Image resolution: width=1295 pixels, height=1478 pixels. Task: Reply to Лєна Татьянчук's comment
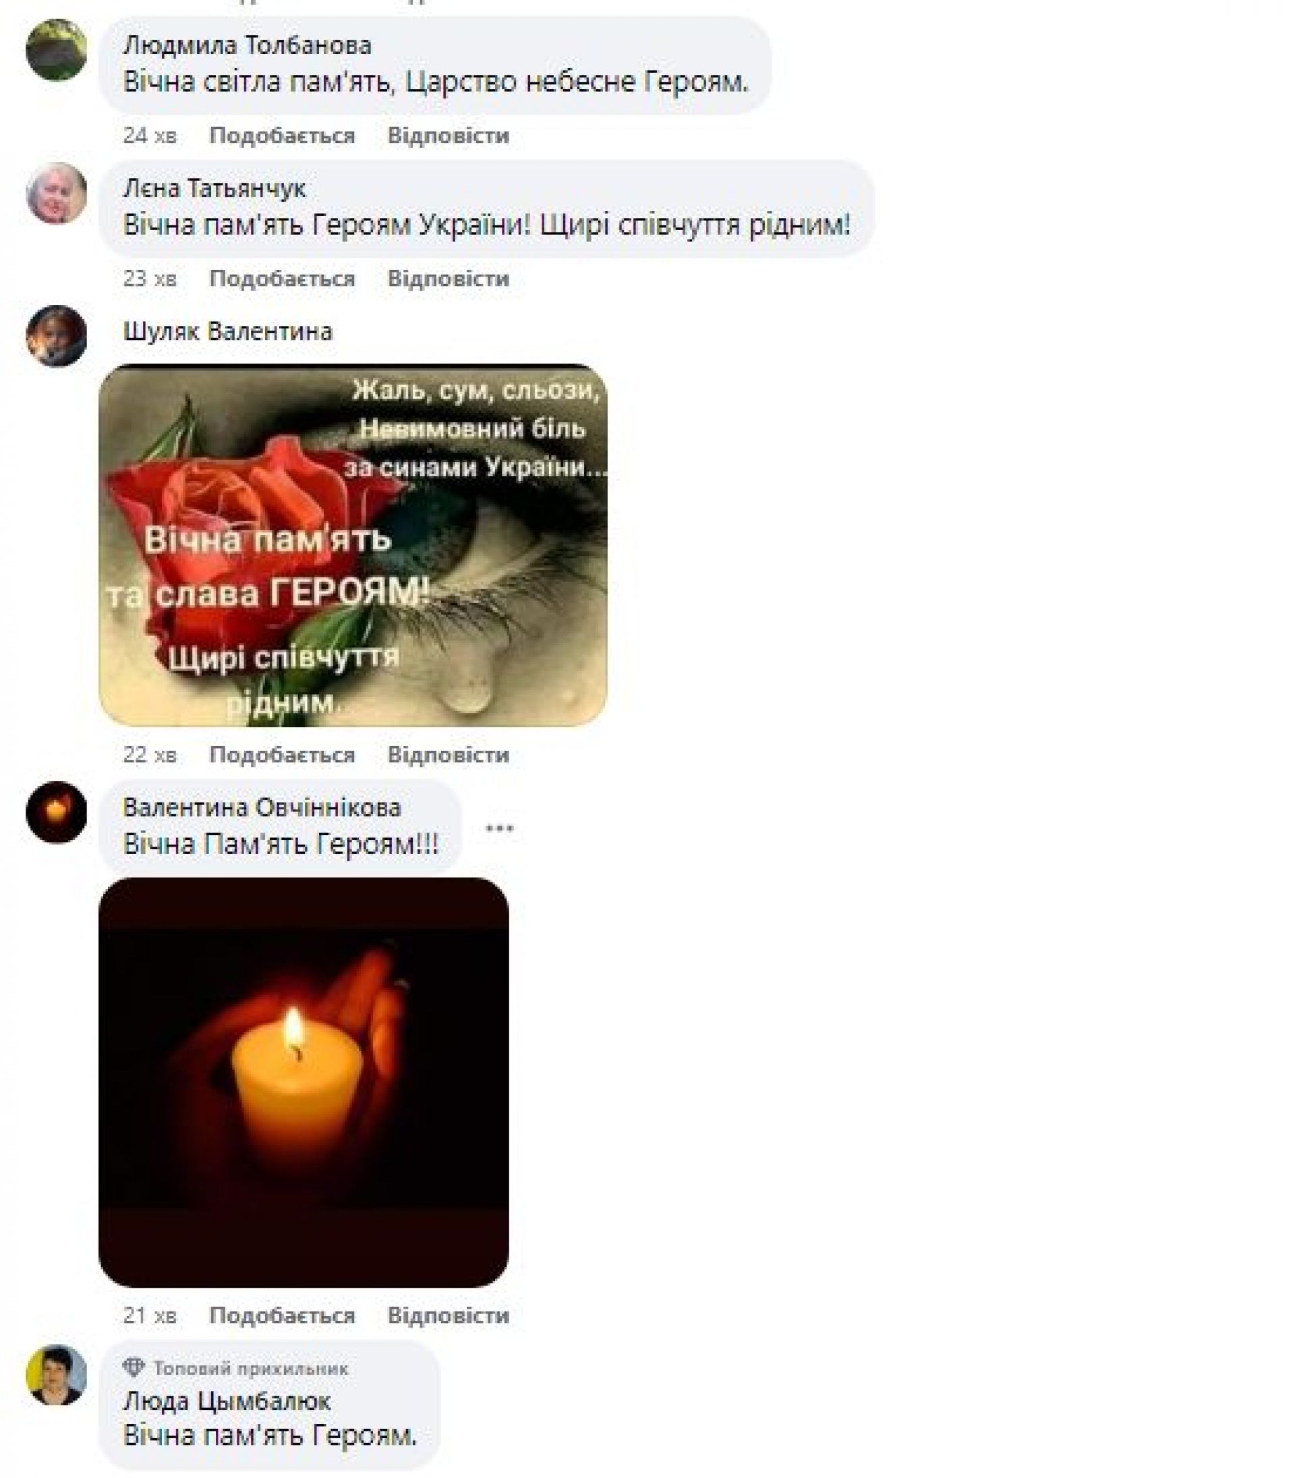[448, 278]
